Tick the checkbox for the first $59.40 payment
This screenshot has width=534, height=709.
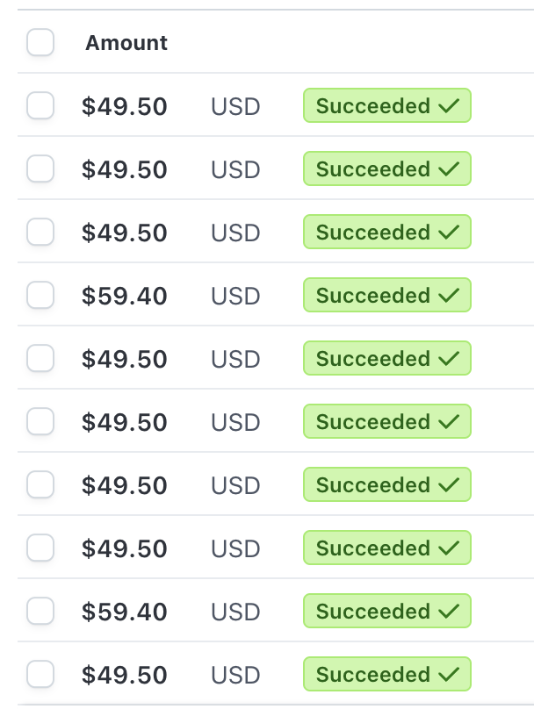point(40,295)
